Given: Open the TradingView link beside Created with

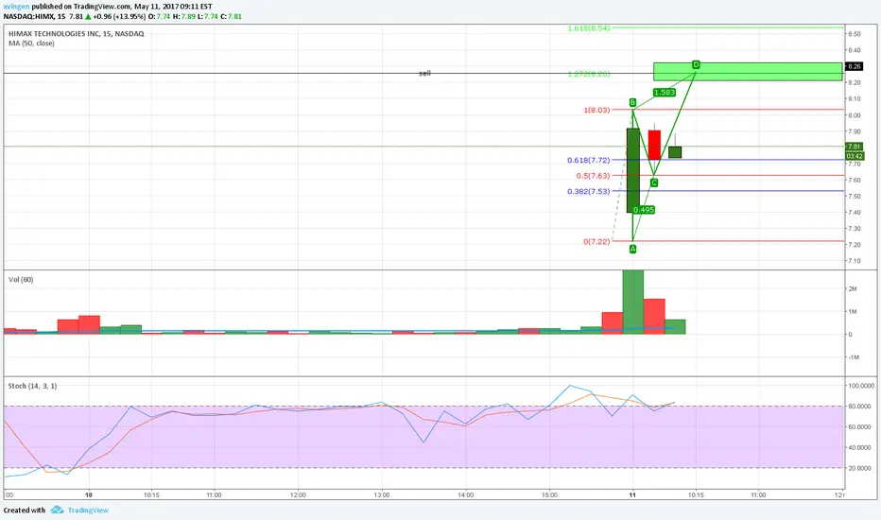Looking at the screenshot, I should (x=88, y=511).
